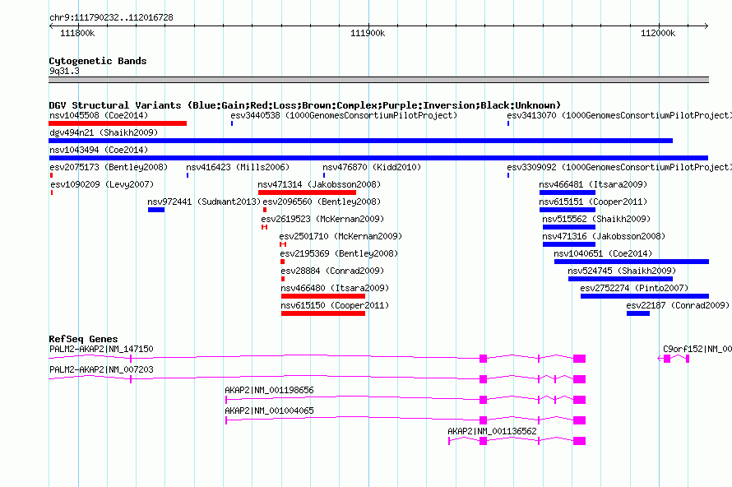
Task: Click the esv2501710 (McKernan2009) label
Action: coord(341,236)
